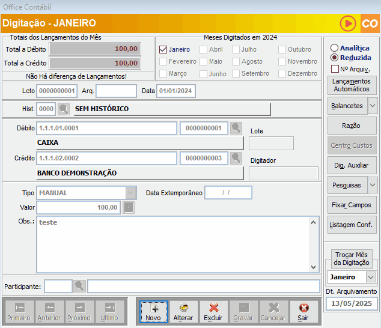Toggle the Janeiro month checkbox

[163, 49]
